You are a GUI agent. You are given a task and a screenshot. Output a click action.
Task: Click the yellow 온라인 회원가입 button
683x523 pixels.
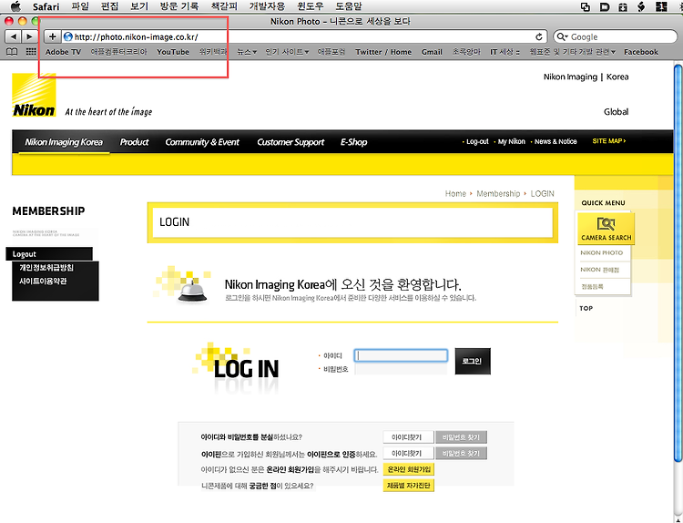(x=409, y=469)
